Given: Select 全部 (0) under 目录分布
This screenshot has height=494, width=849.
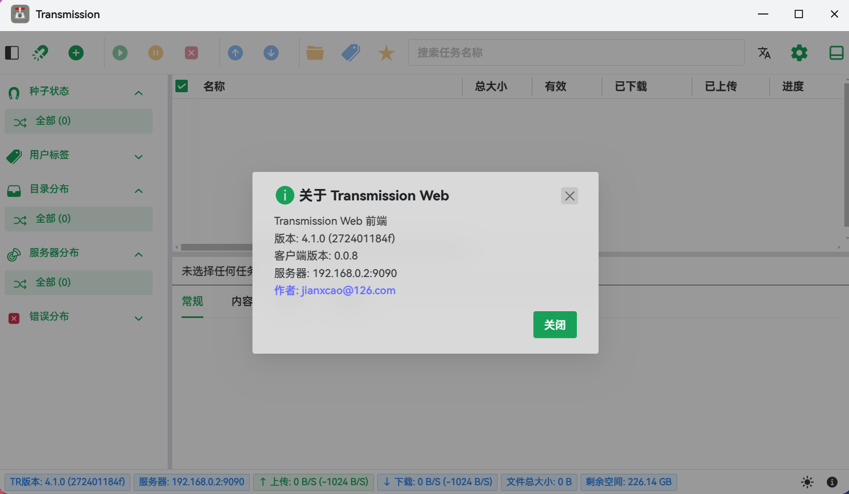Looking at the screenshot, I should click(79, 219).
